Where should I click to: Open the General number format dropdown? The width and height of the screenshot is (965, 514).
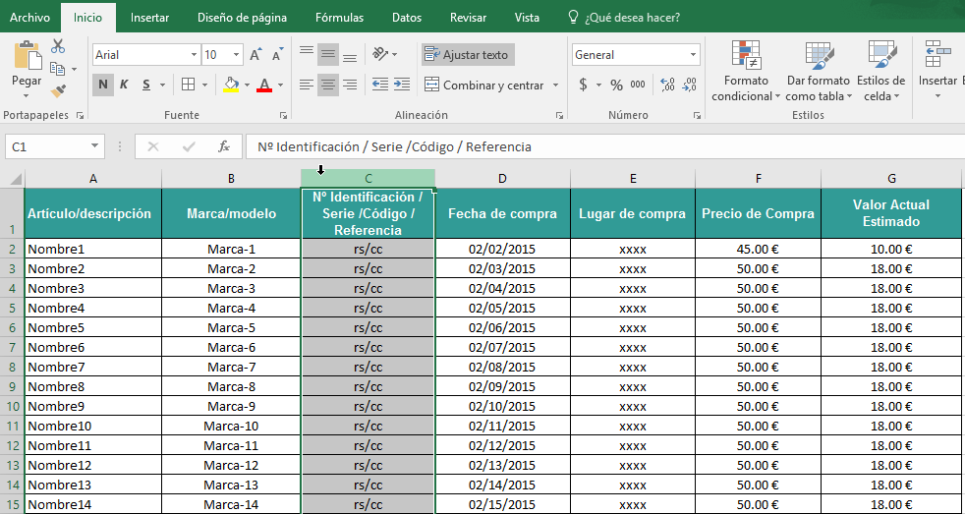pyautogui.click(x=694, y=55)
